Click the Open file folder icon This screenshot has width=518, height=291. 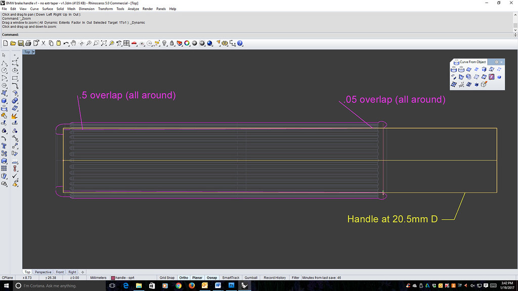pos(13,43)
